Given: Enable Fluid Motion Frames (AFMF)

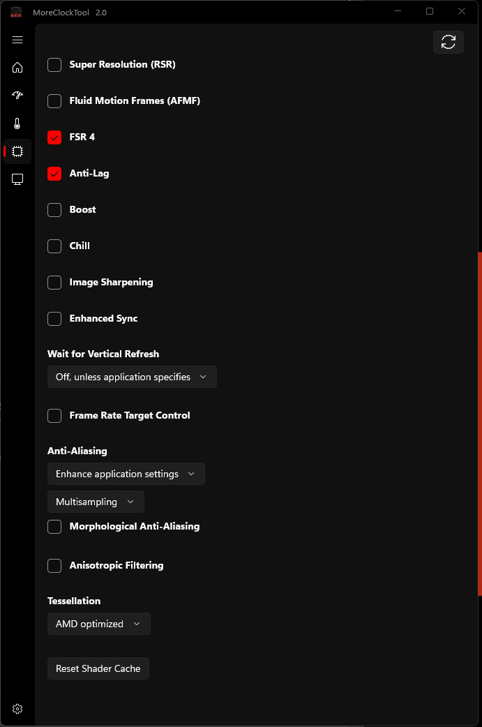Looking at the screenshot, I should [54, 101].
